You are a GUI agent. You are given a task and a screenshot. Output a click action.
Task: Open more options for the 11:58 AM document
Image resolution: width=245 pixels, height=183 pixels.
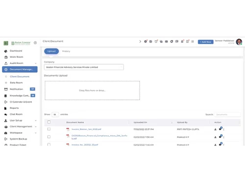[223, 137]
